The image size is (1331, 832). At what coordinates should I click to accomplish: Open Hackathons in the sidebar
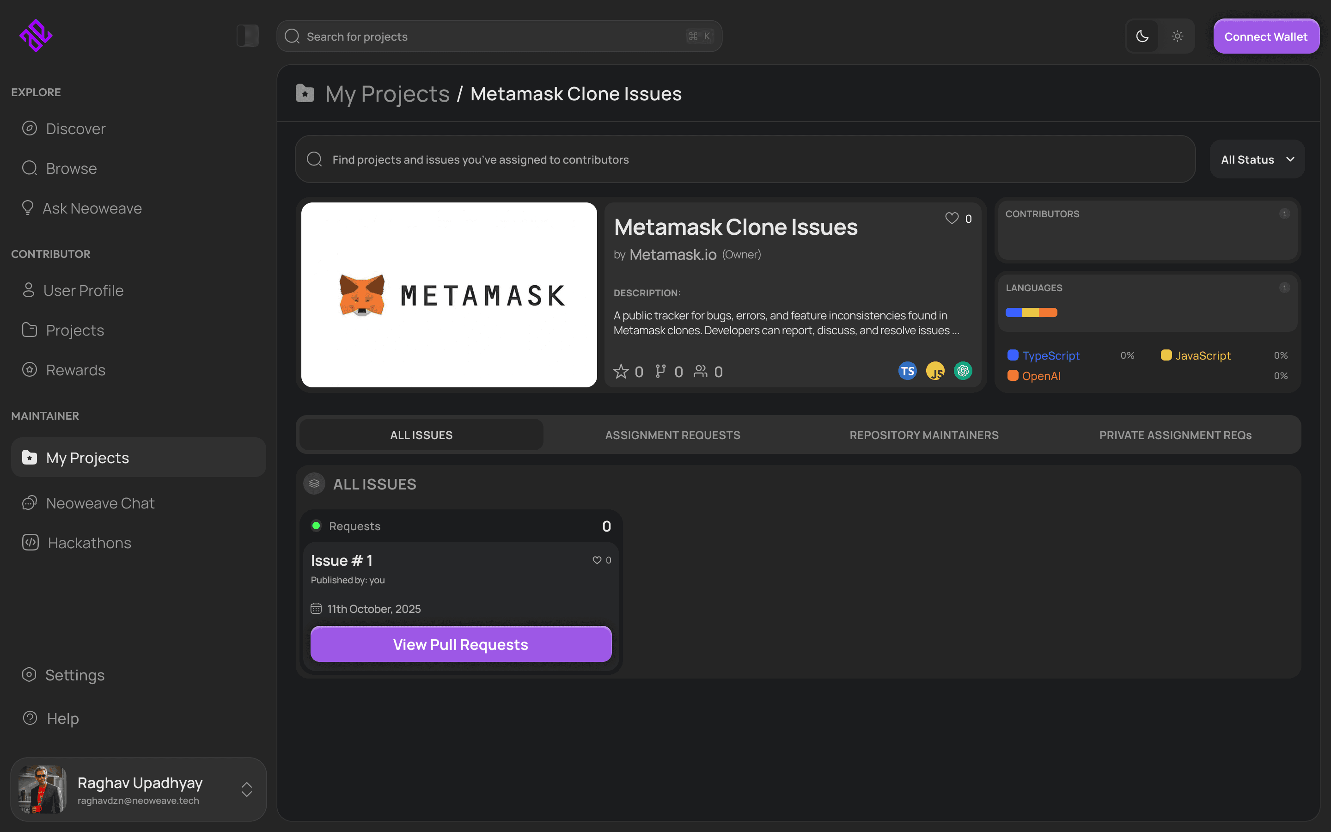pos(89,543)
